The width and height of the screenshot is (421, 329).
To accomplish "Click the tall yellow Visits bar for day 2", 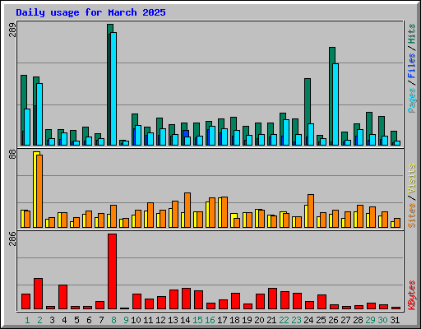I will tap(35, 189).
